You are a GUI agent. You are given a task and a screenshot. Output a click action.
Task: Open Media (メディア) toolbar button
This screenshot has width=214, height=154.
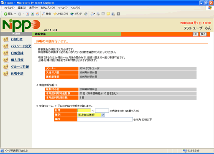(76, 14)
